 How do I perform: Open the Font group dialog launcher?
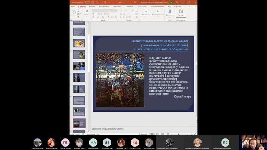pyautogui.click(x=118, y=20)
